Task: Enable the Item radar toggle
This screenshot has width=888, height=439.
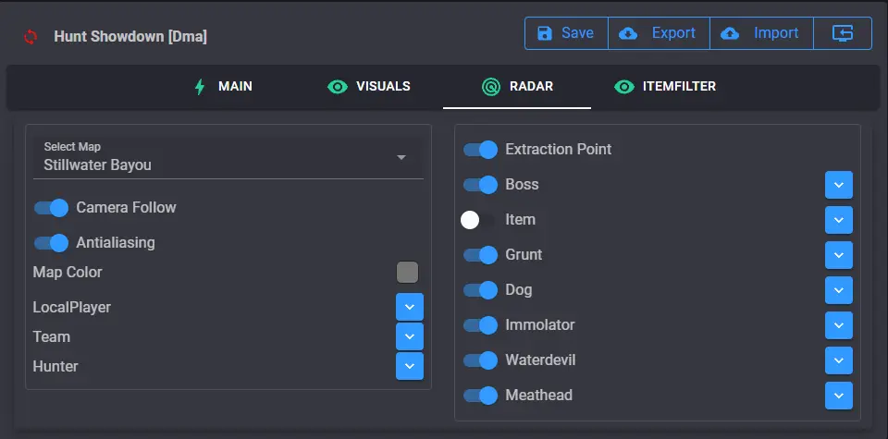Action: tap(478, 220)
